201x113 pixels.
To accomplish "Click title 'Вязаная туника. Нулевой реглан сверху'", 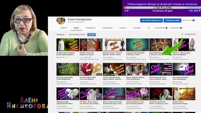I will click(x=66, y=54).
